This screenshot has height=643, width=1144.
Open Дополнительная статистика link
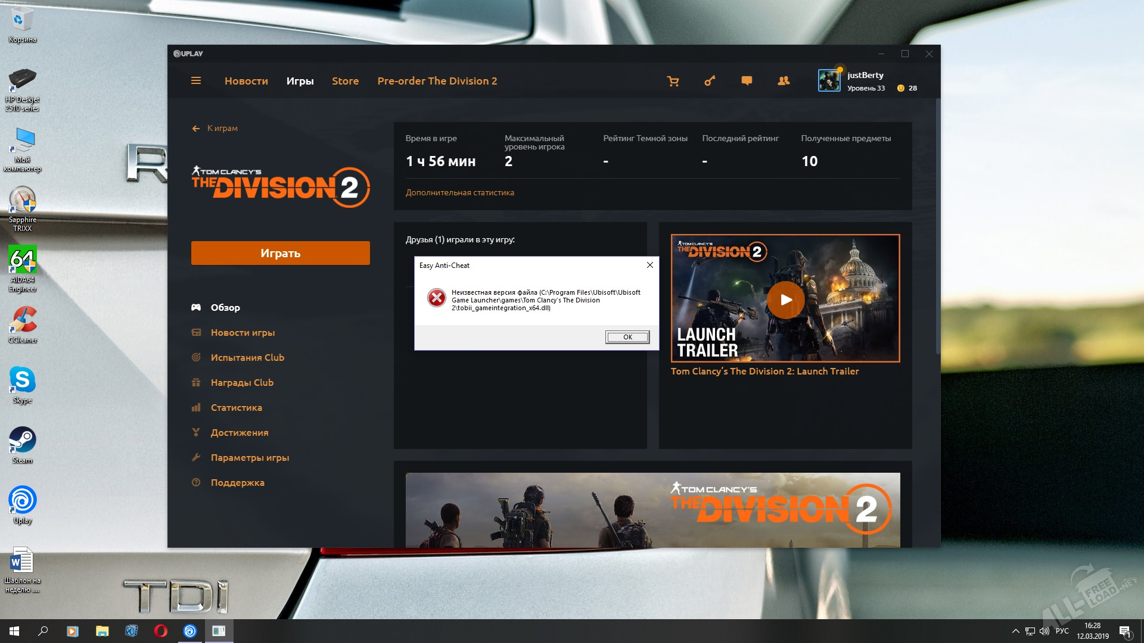(x=459, y=192)
